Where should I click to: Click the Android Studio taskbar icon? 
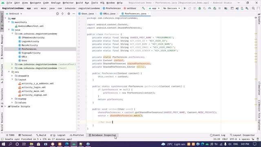click(x=74, y=144)
